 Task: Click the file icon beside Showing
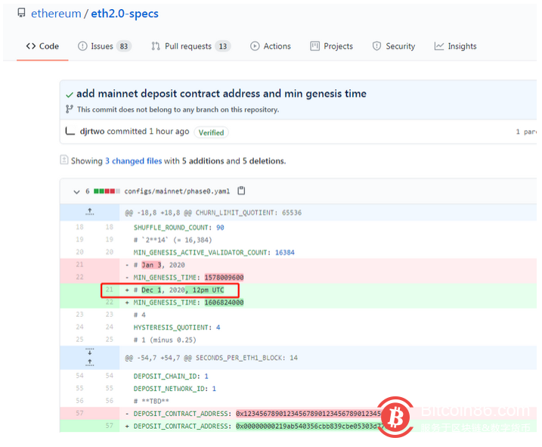(64, 160)
